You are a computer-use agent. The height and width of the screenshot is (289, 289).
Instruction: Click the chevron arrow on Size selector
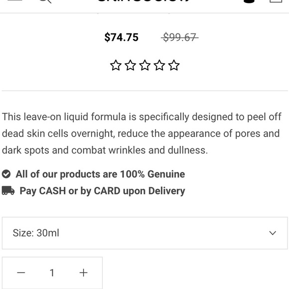tap(273, 233)
